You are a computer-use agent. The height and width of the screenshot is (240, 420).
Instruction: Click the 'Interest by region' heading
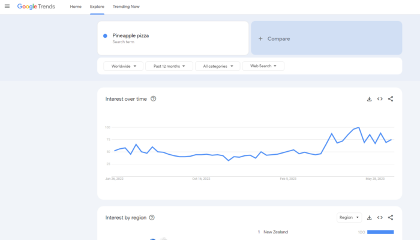(x=126, y=217)
